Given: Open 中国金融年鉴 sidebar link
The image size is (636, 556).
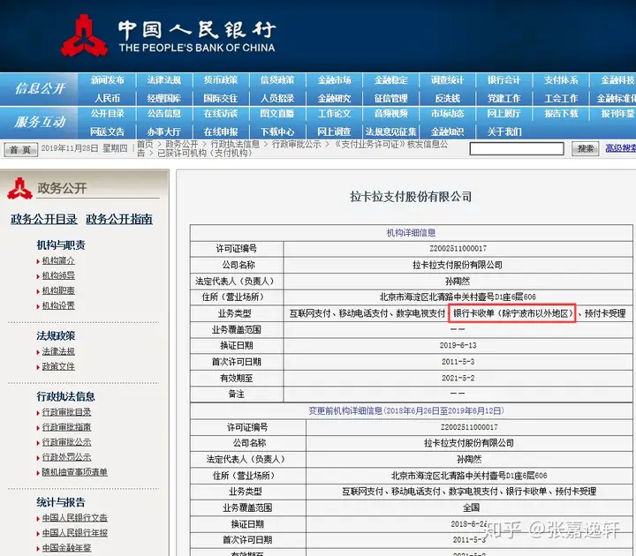Looking at the screenshot, I should [66, 548].
